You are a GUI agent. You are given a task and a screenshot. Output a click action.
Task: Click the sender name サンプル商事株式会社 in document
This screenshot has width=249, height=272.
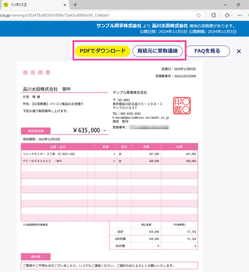click(x=130, y=92)
